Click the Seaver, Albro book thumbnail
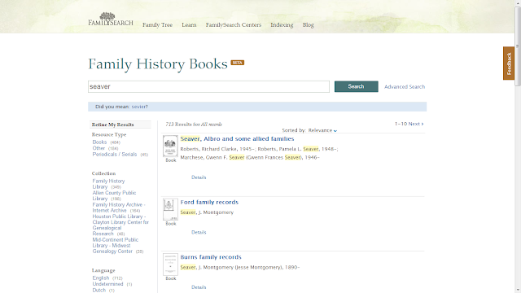This screenshot has height=293, width=521. [x=170, y=146]
